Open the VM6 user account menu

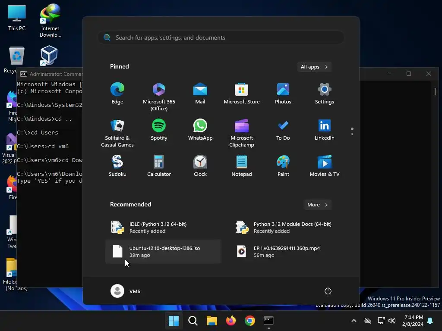pos(126,291)
